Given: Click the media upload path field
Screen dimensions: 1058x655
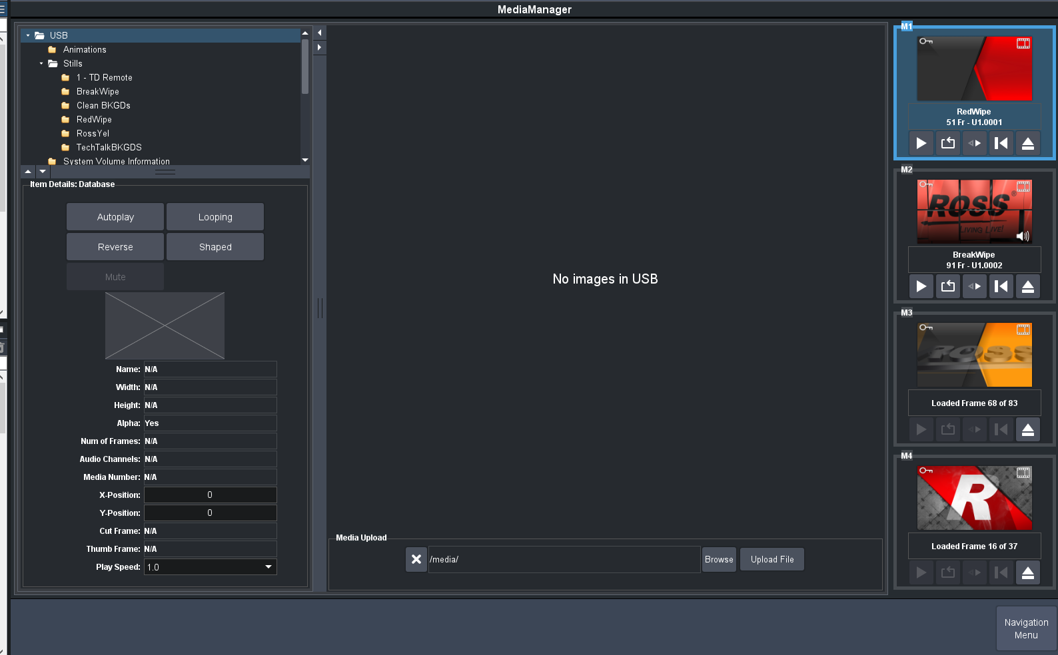Looking at the screenshot, I should (x=564, y=559).
